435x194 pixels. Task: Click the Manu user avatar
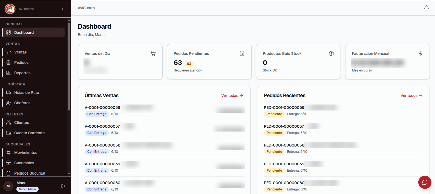[8, 186]
